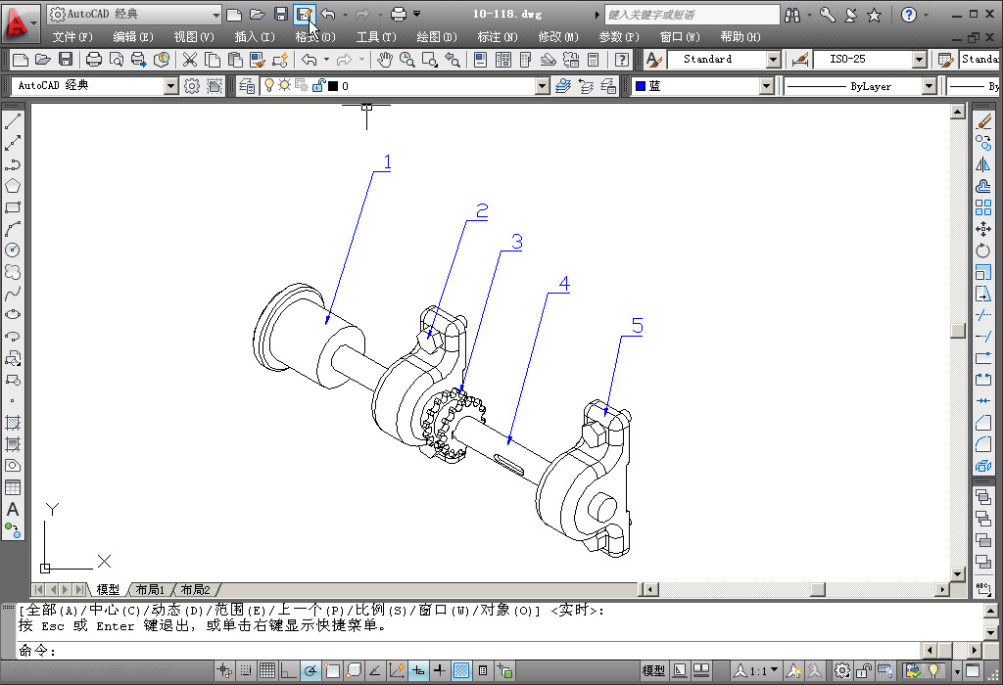1003x685 pixels.
Task: Click the annotation scale 1:1 button
Action: pos(752,670)
